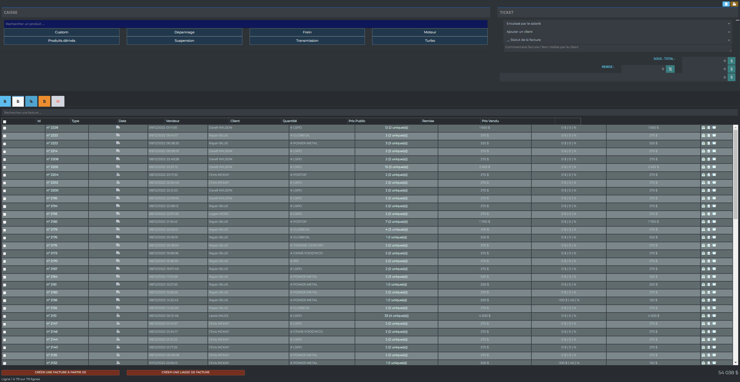
Task: Open the 'Ajouter un client' dropdown
Action: point(618,32)
